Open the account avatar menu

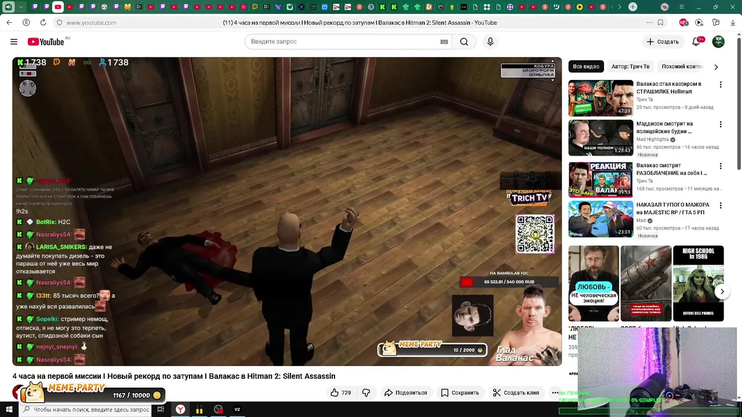click(x=718, y=42)
